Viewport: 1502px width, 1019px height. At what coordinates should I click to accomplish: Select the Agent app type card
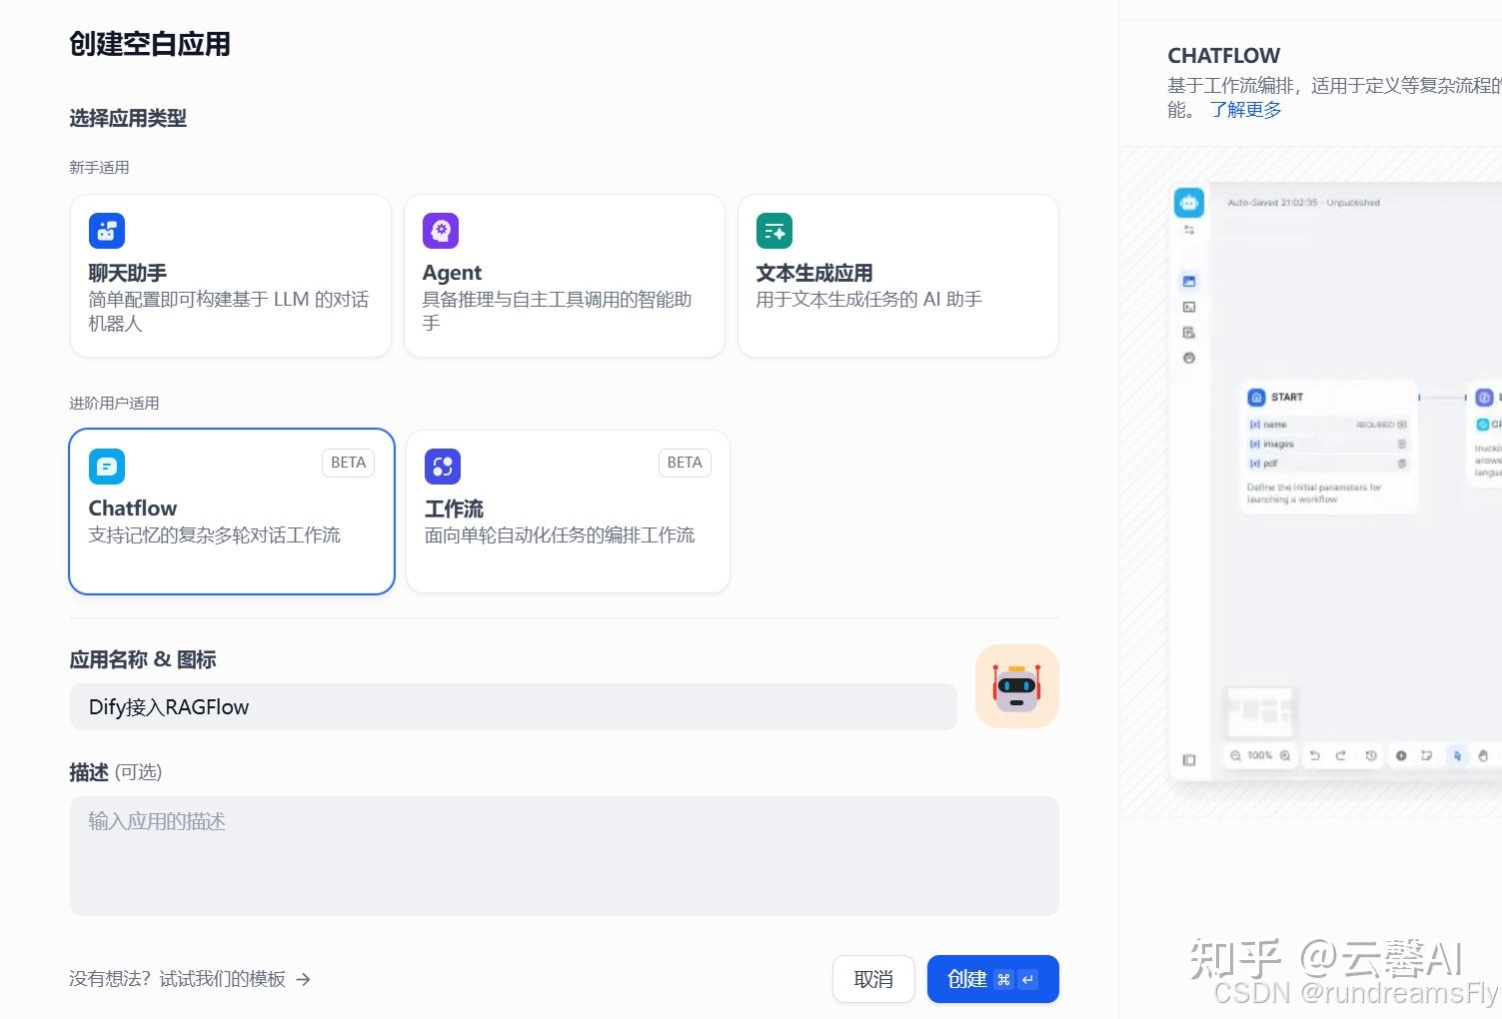pyautogui.click(x=564, y=275)
